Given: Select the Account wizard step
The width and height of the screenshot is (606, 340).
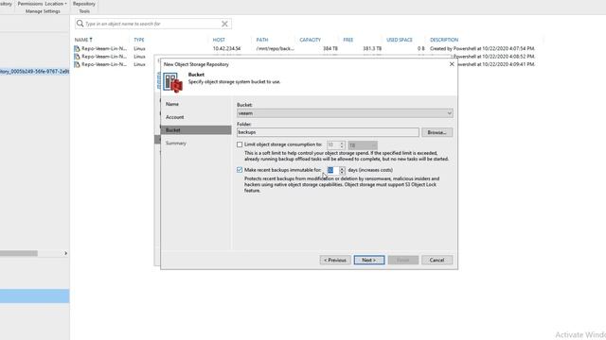Looking at the screenshot, I should tap(174, 117).
